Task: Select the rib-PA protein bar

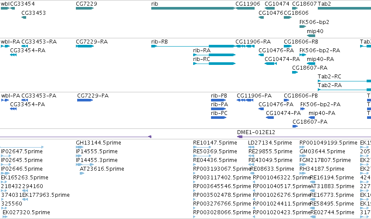Action: 218,109
